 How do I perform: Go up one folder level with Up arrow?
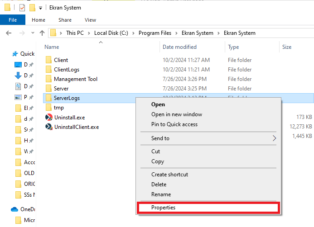coord(42,33)
